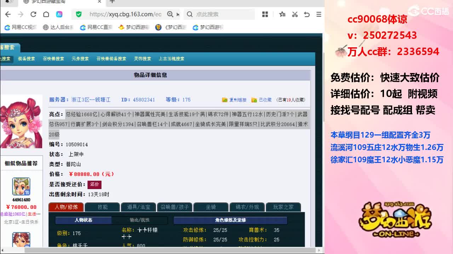Viewport: 453px width, 254px height.
Task: Select the 锦衣/外观 tab
Action: click(x=247, y=207)
